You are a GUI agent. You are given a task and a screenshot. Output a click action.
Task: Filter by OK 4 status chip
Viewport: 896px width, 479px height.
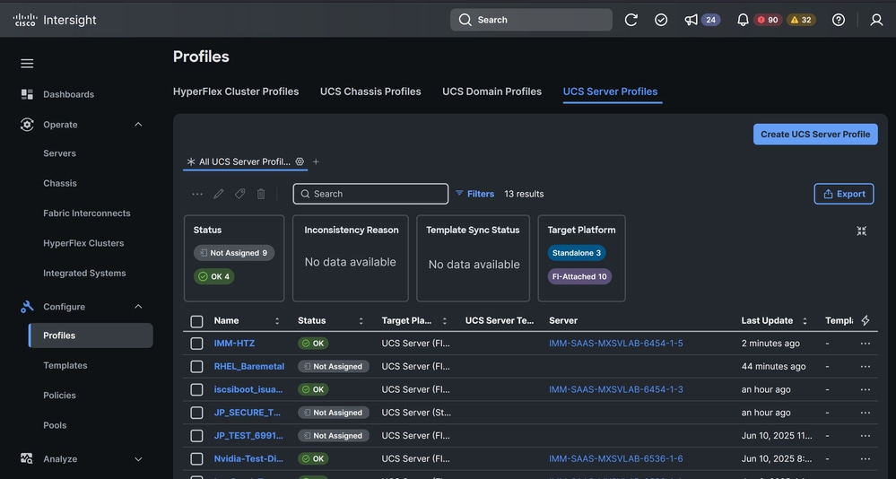point(214,276)
